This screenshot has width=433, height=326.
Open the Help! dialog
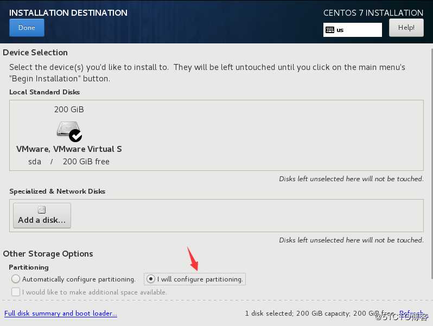point(406,28)
